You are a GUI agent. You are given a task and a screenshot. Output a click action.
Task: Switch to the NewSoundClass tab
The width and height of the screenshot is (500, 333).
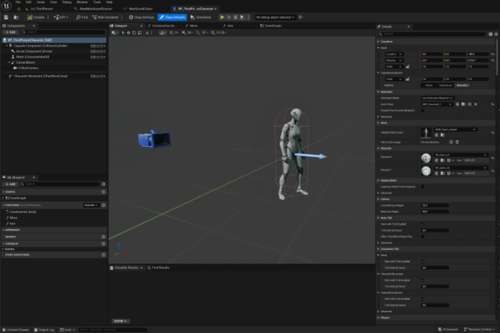(x=138, y=9)
